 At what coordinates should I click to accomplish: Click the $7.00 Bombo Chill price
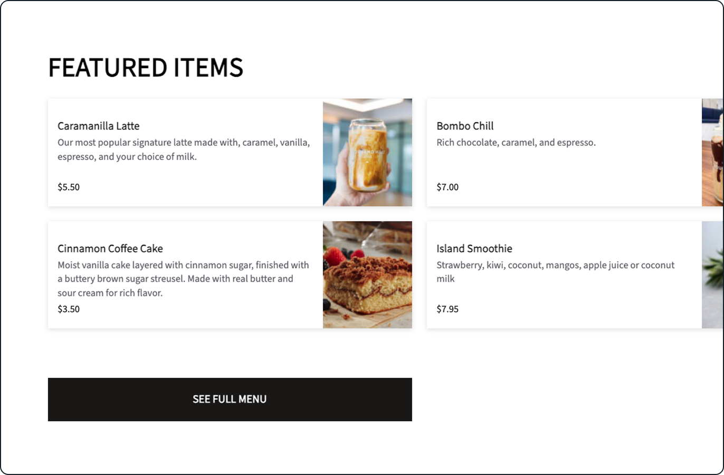tap(447, 187)
